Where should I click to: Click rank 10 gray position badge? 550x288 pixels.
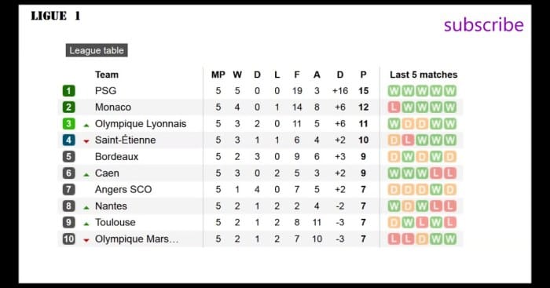(x=69, y=239)
